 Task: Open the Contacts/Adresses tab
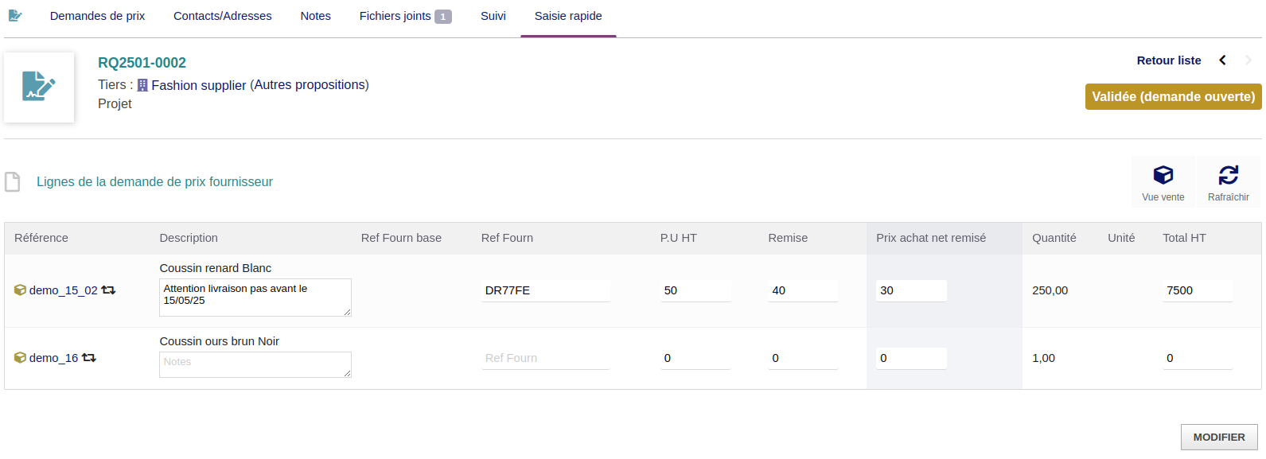(222, 16)
